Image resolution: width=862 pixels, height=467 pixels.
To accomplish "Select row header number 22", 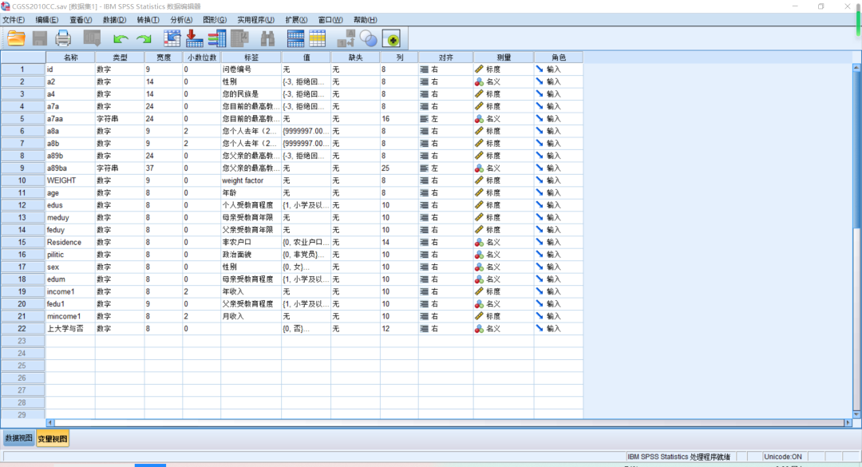I will [x=22, y=328].
